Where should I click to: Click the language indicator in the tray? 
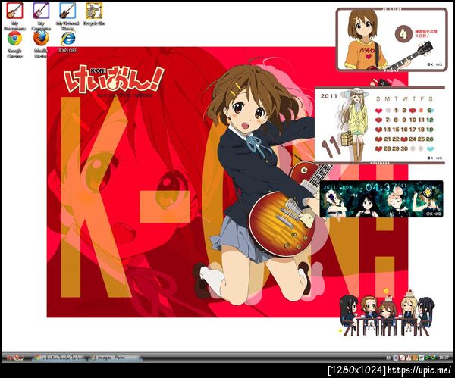pos(388,358)
